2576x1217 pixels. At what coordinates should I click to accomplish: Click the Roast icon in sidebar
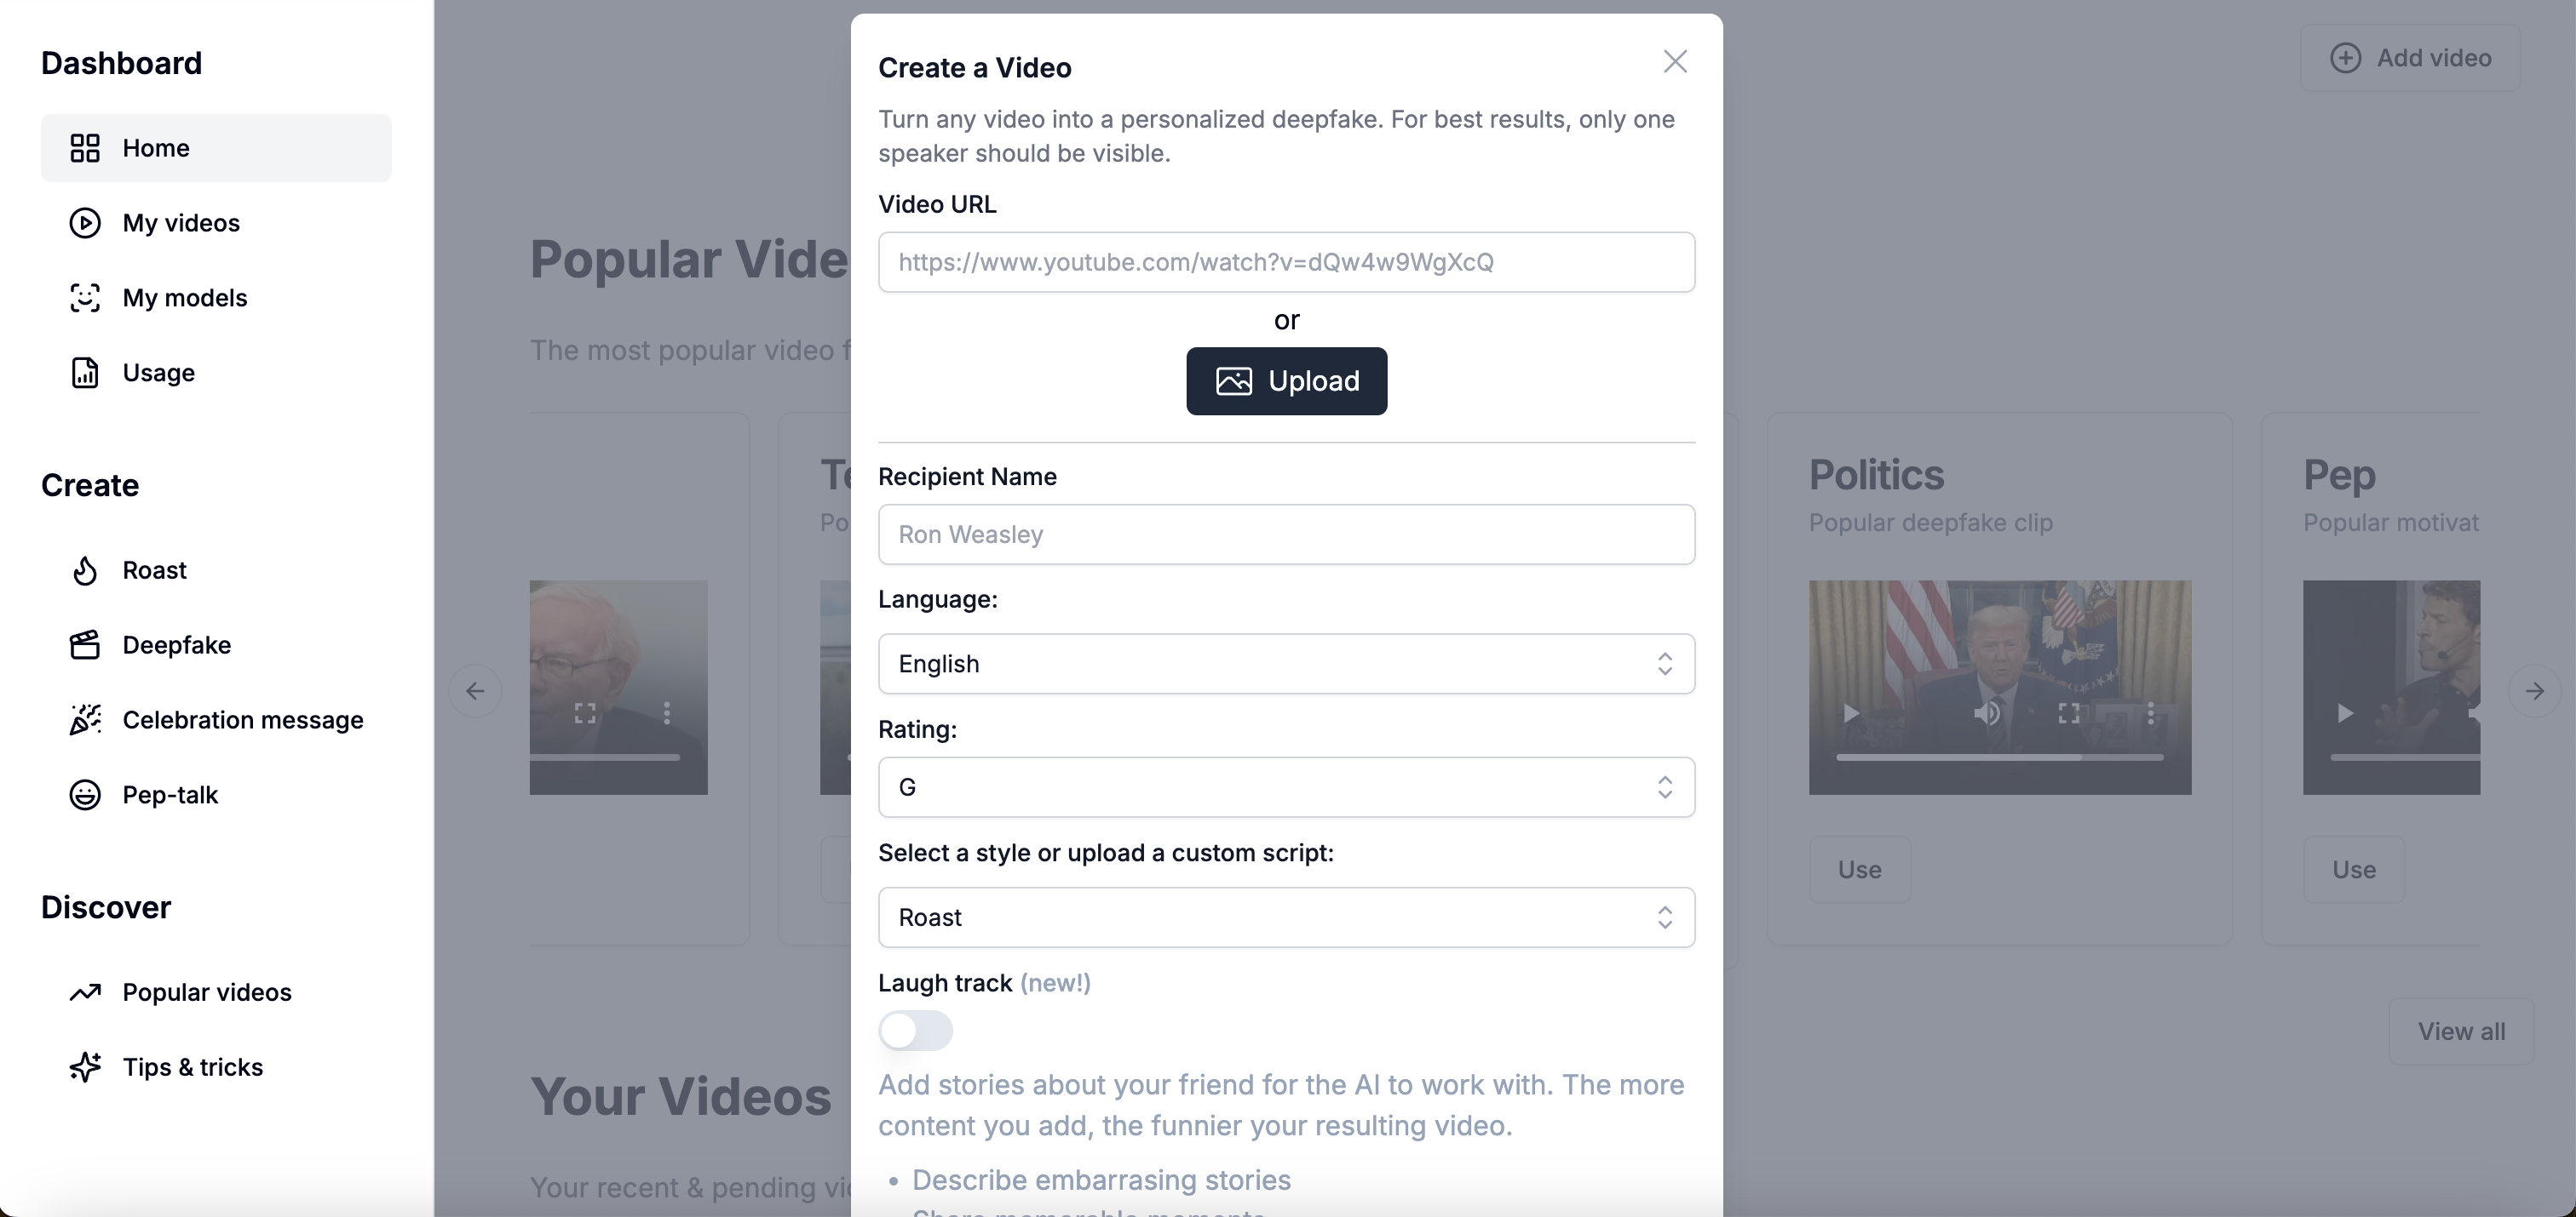[83, 569]
